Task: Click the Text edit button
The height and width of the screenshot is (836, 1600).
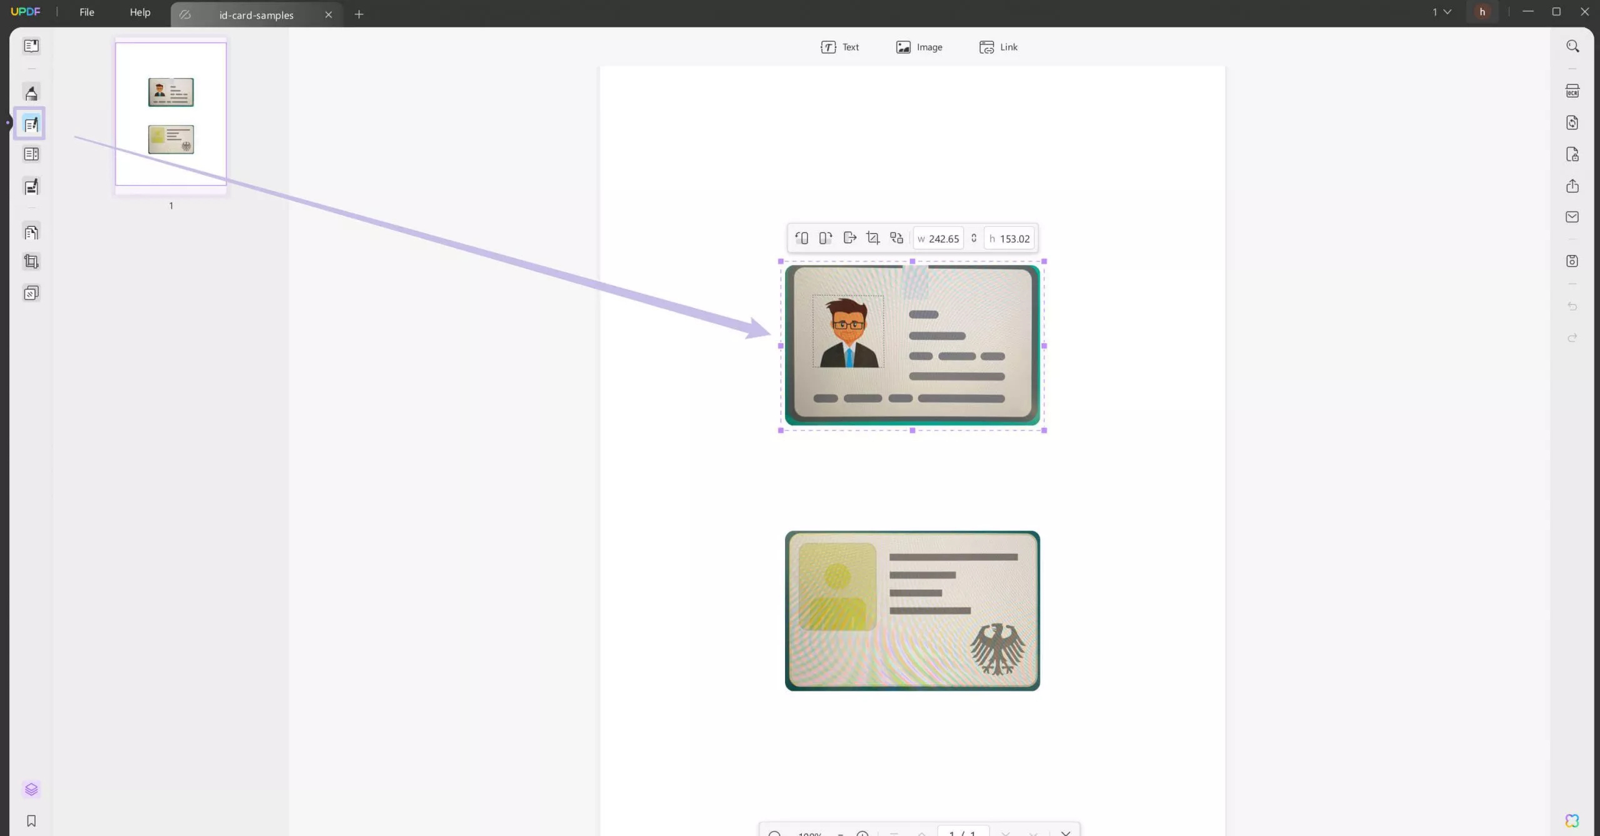Action: [x=840, y=47]
